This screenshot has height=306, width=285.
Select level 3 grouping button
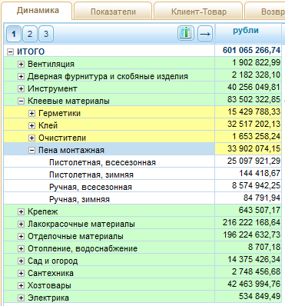[46, 34]
